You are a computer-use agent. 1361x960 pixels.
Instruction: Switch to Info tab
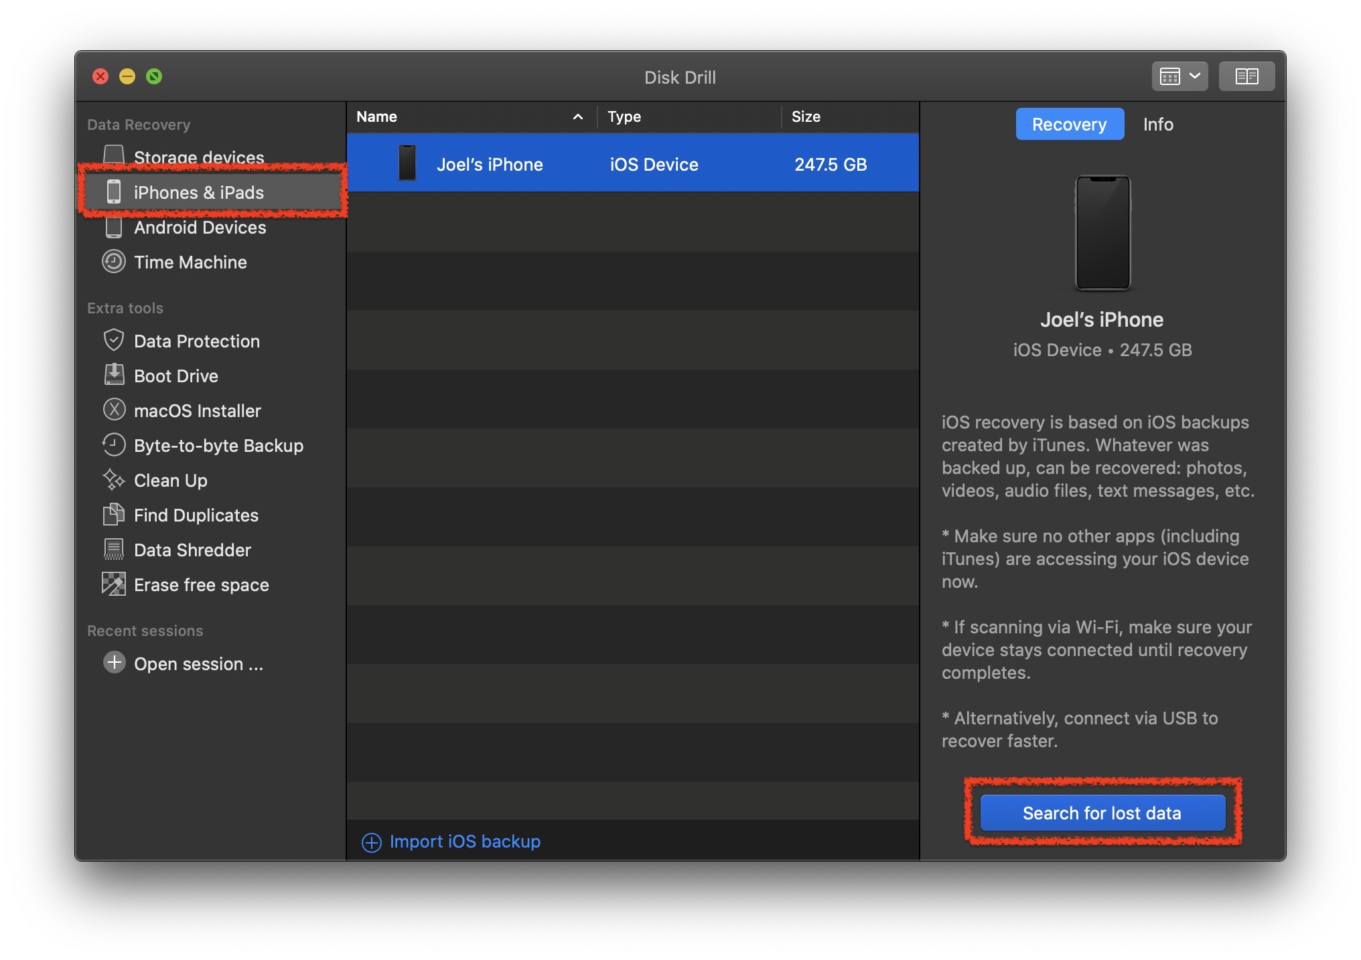[1157, 124]
